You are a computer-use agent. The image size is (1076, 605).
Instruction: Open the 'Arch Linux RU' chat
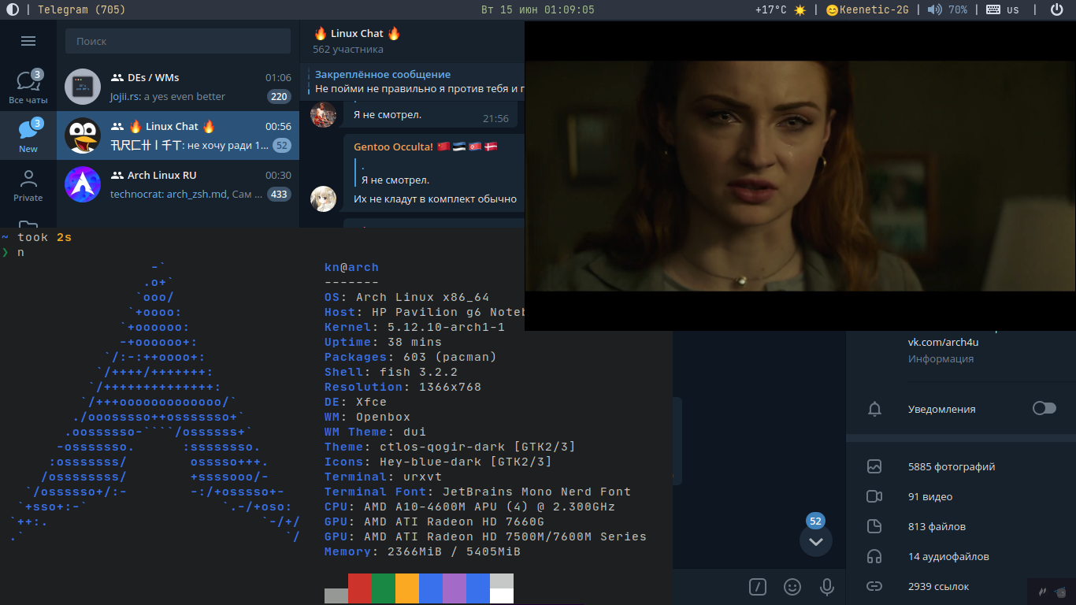(x=178, y=184)
